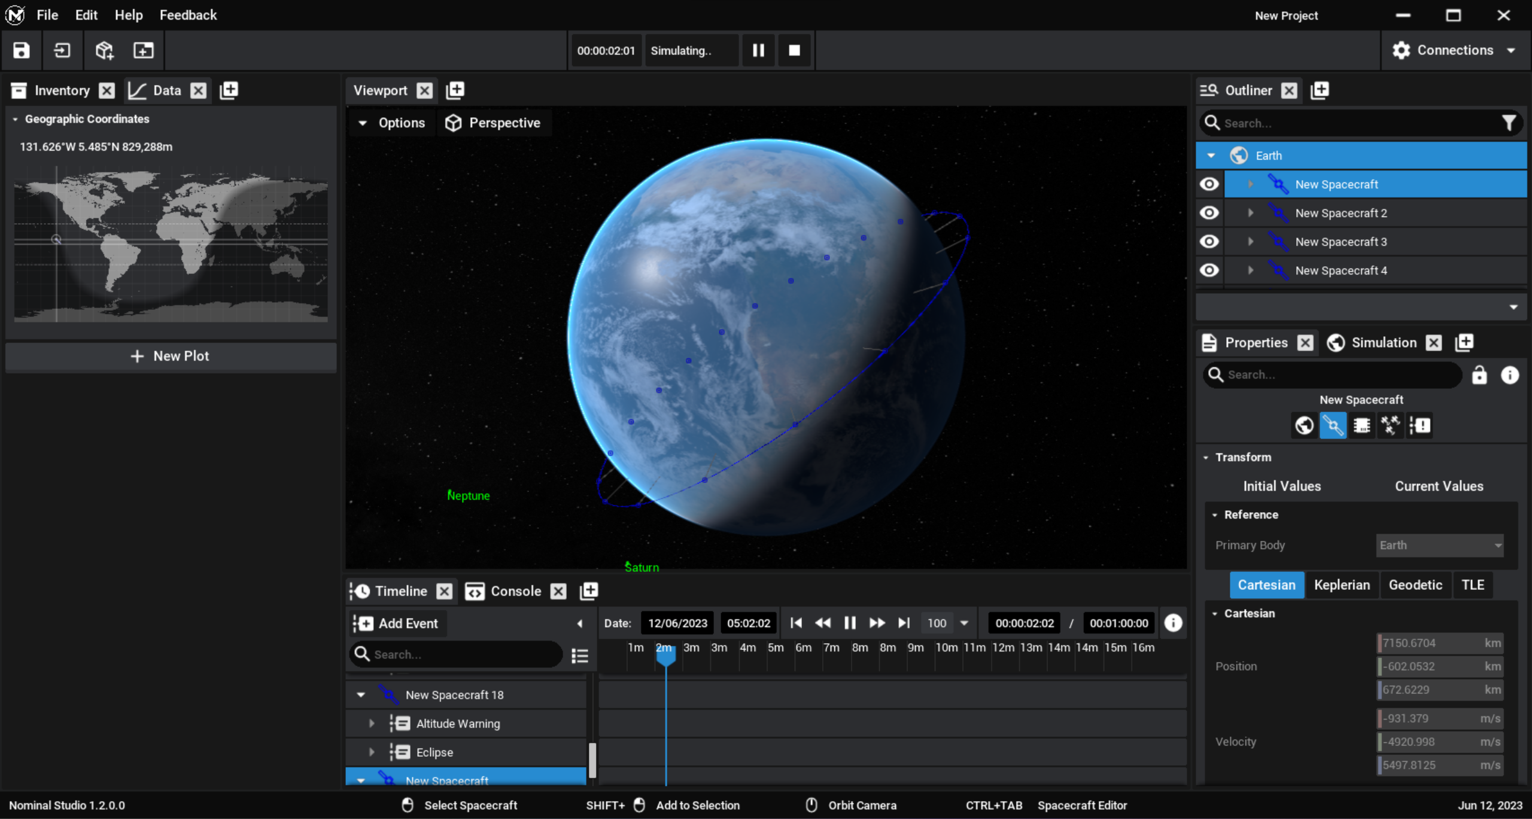Image resolution: width=1532 pixels, height=819 pixels.
Task: Click the Outliner filter funnel icon
Action: click(1509, 123)
